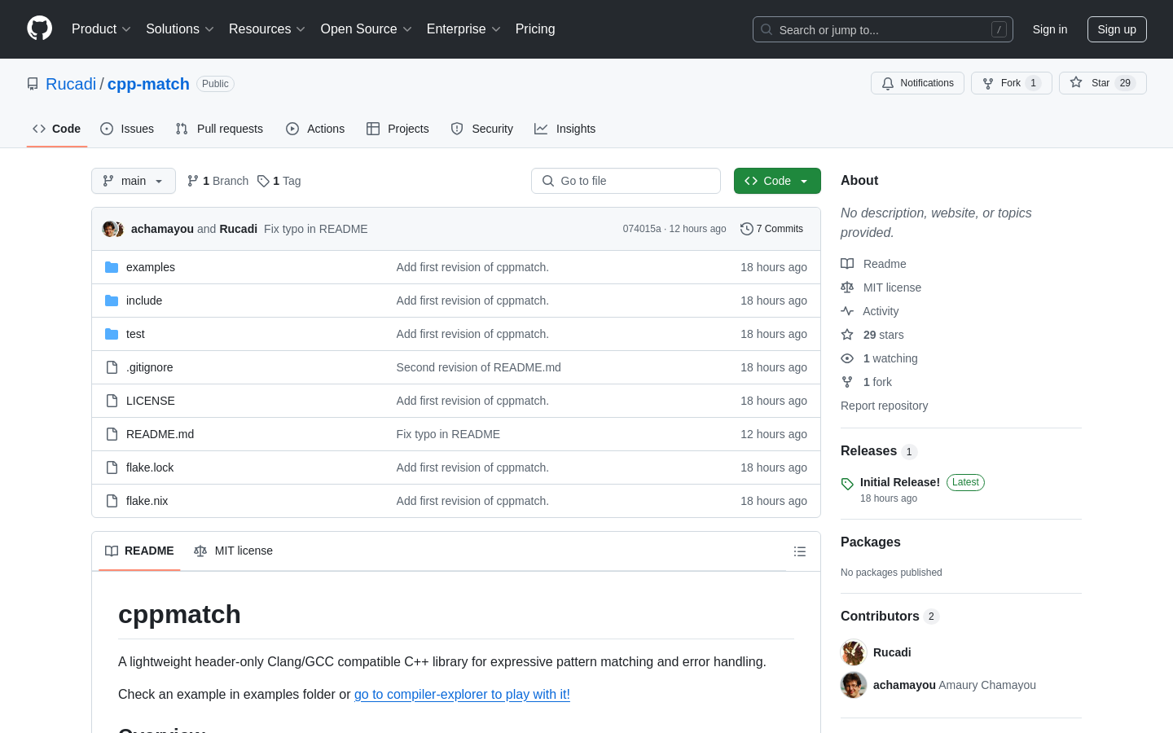Screen dimensions: 1173x733
Task: Open the examples folder
Action: pos(151,267)
